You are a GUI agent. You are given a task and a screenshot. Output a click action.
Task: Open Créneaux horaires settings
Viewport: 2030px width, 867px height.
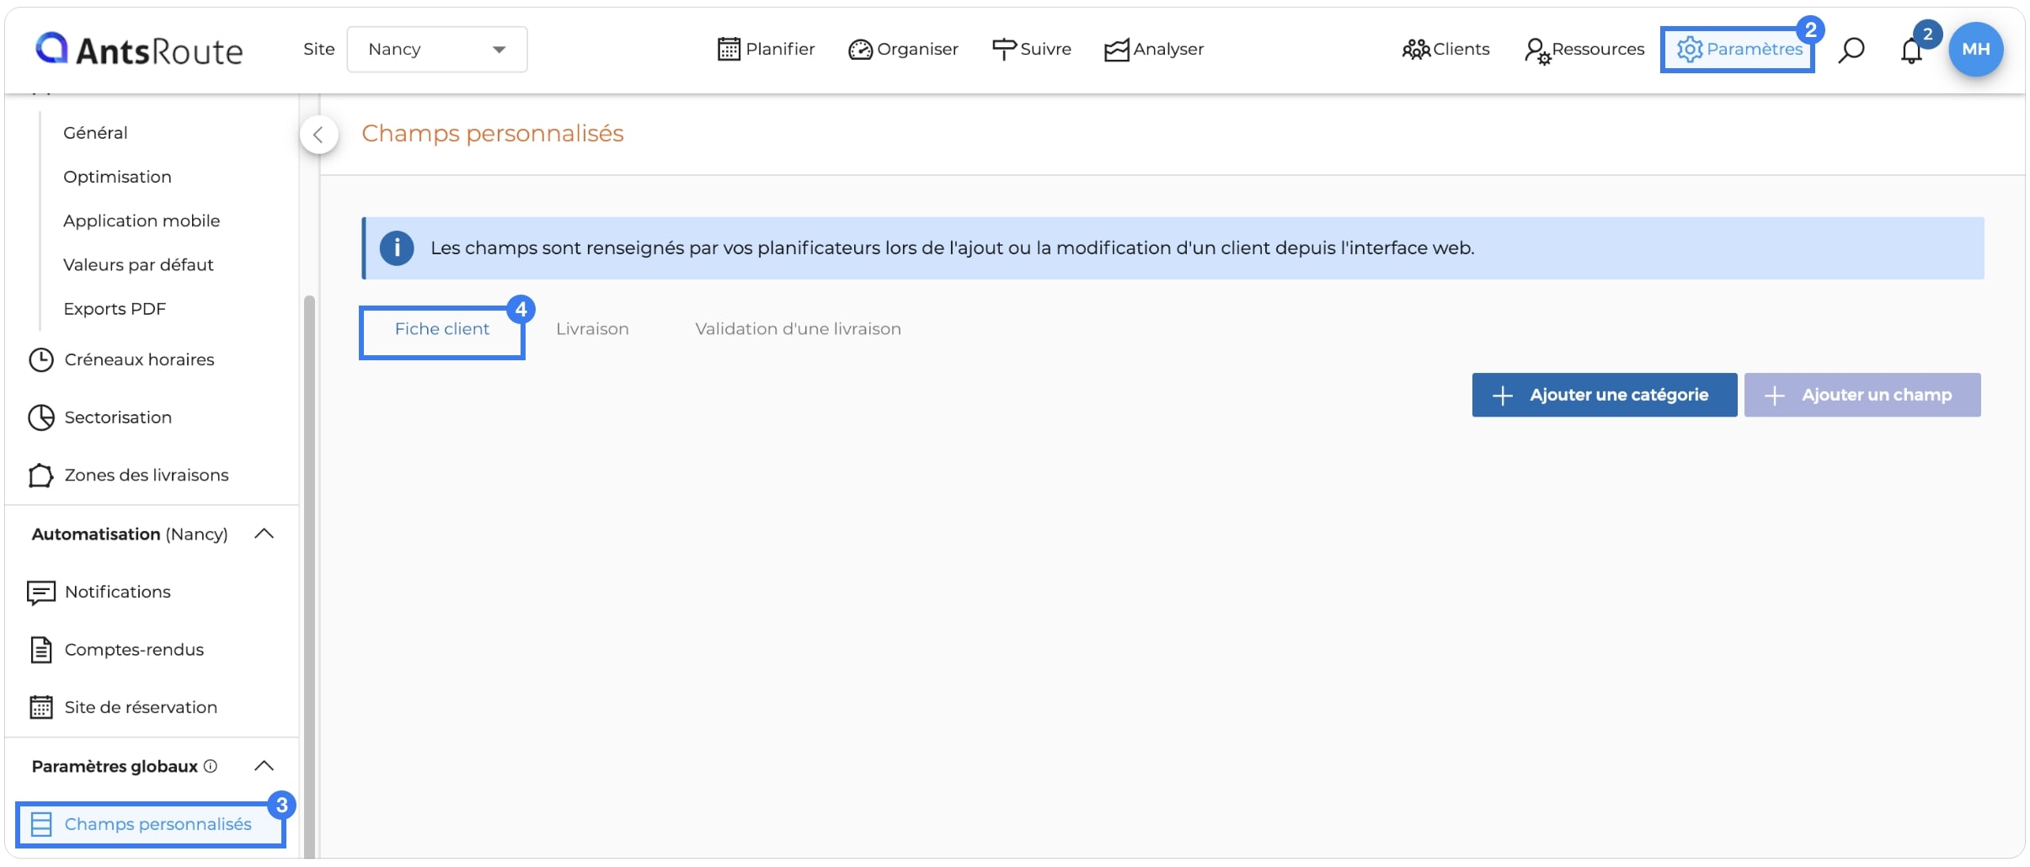pos(139,359)
